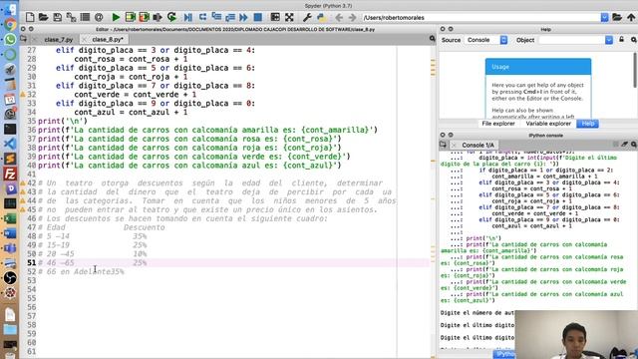Browse console tabs icon

pyautogui.click(x=443, y=145)
